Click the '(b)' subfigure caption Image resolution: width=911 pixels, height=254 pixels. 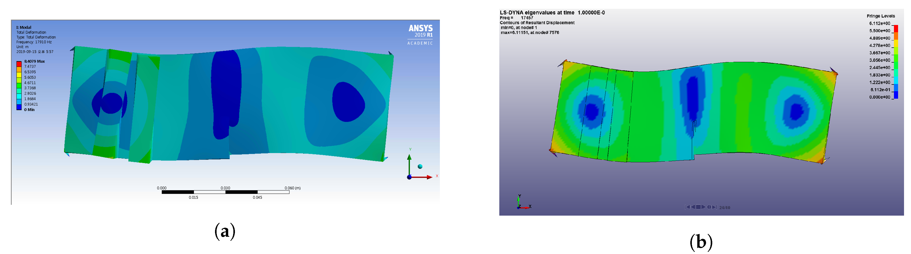tap(701, 242)
